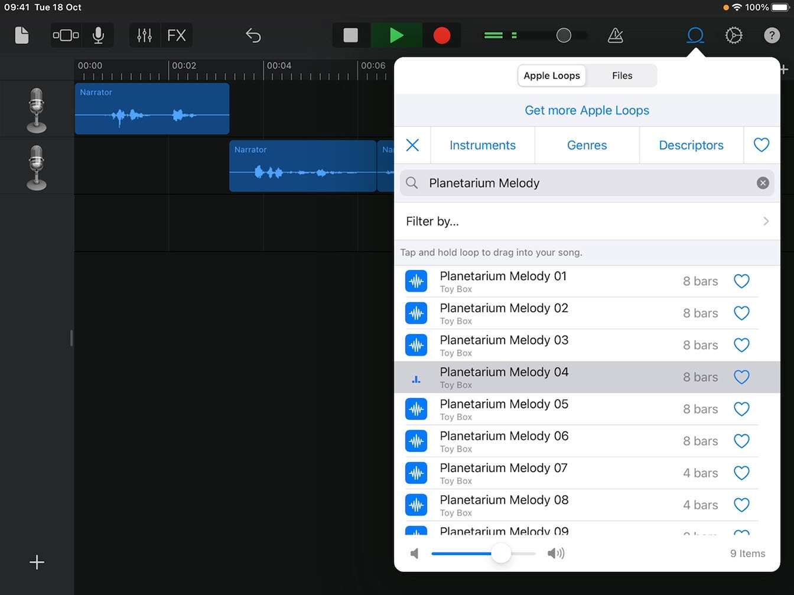Focus the loop search field
Image resolution: width=794 pixels, height=595 pixels.
587,183
